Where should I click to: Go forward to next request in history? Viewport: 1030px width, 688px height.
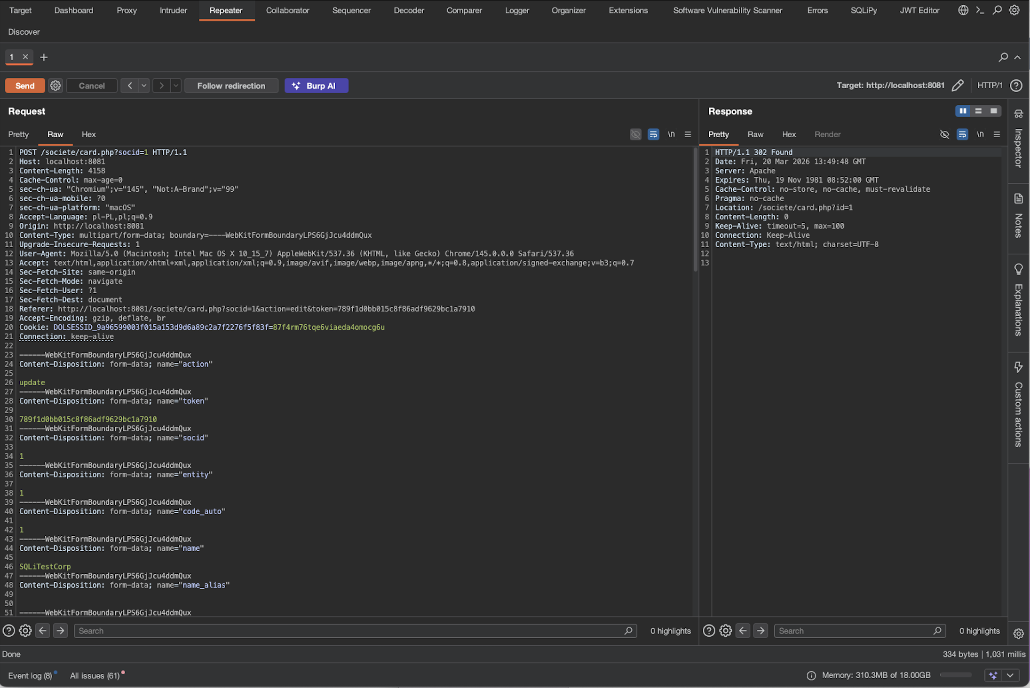coord(162,86)
